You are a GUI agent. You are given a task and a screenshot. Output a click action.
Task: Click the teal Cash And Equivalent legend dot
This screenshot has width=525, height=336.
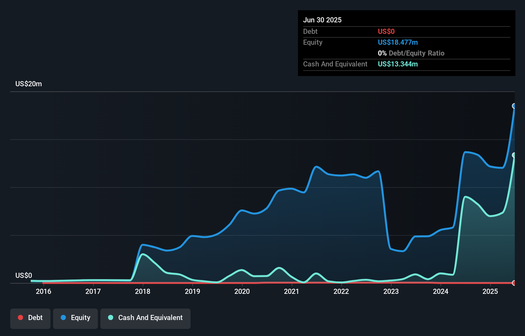[x=111, y=317]
